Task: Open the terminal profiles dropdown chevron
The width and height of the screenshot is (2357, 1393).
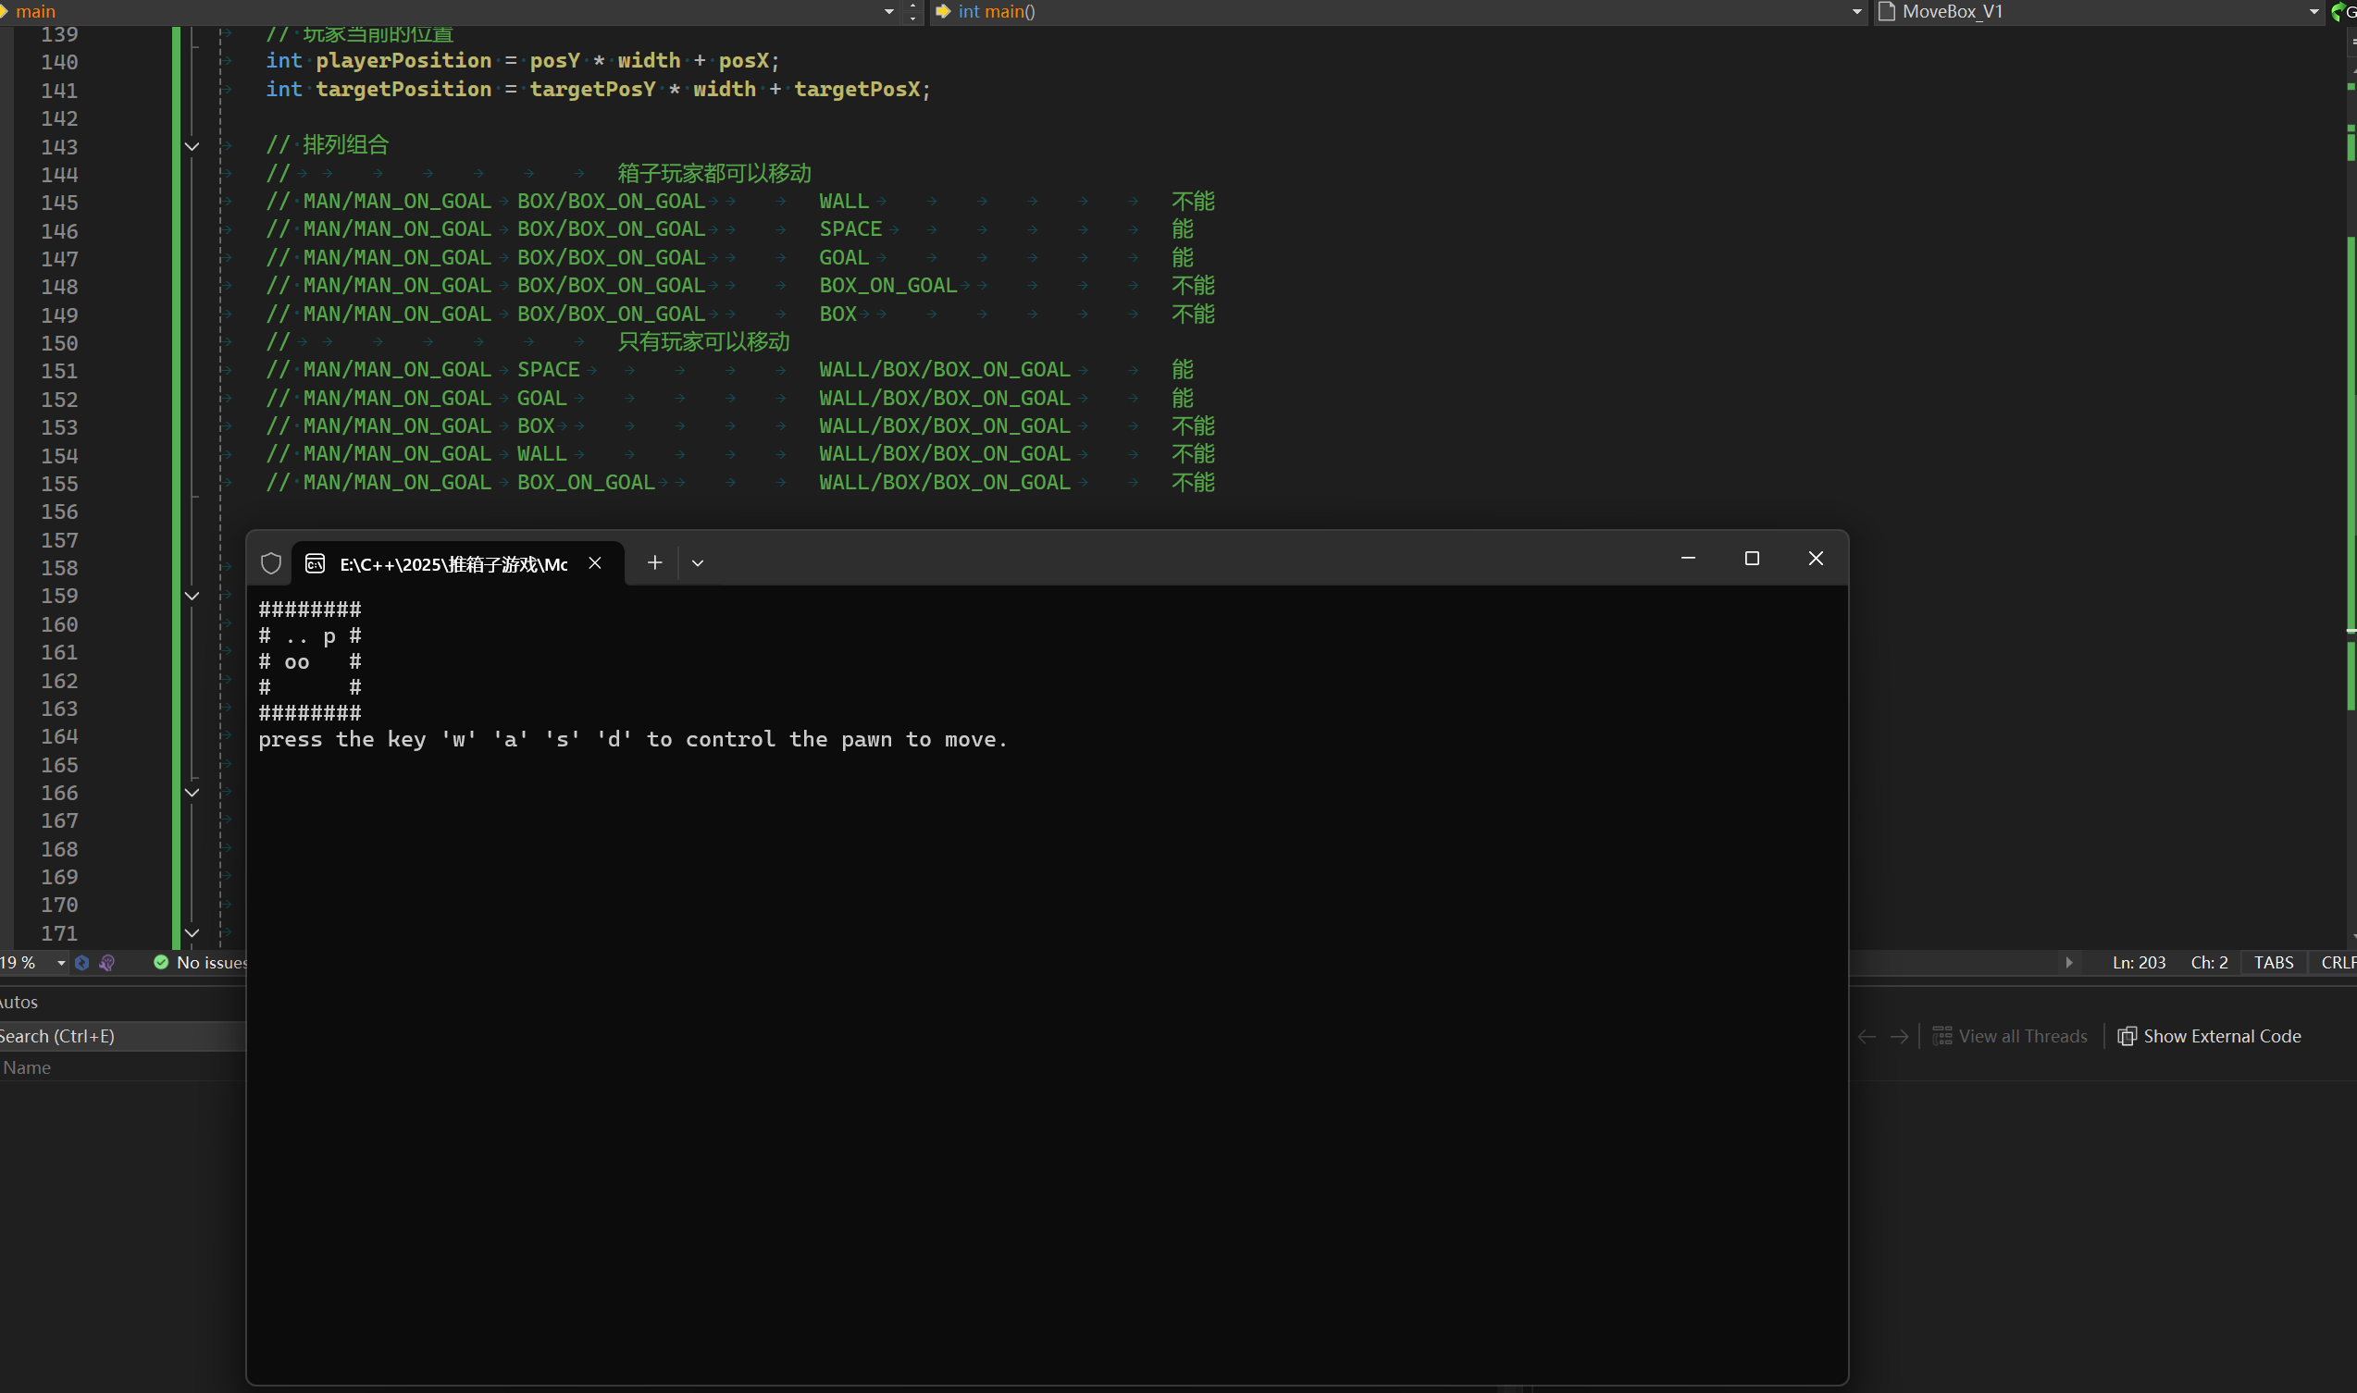Action: 698,563
